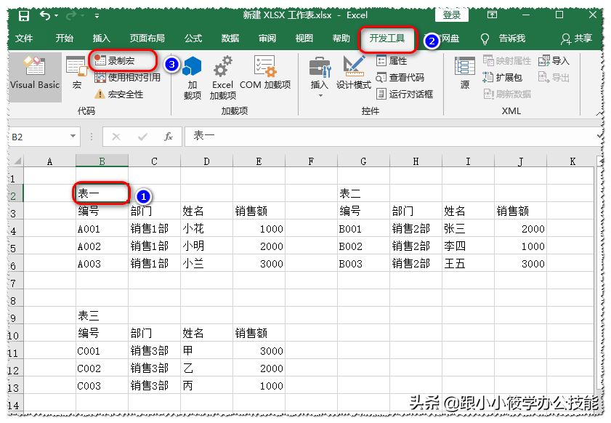Open COM 加载项 add-ins
This screenshot has height=423, width=611.
click(265, 75)
